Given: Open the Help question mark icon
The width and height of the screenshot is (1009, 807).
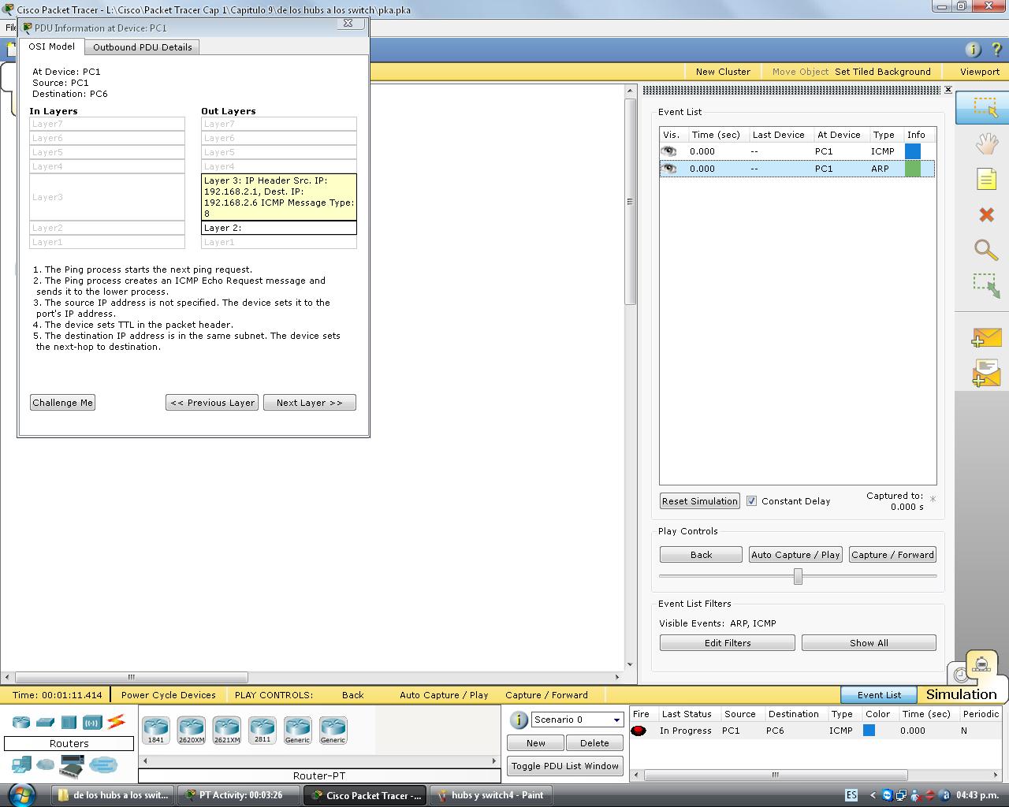Looking at the screenshot, I should (x=996, y=50).
